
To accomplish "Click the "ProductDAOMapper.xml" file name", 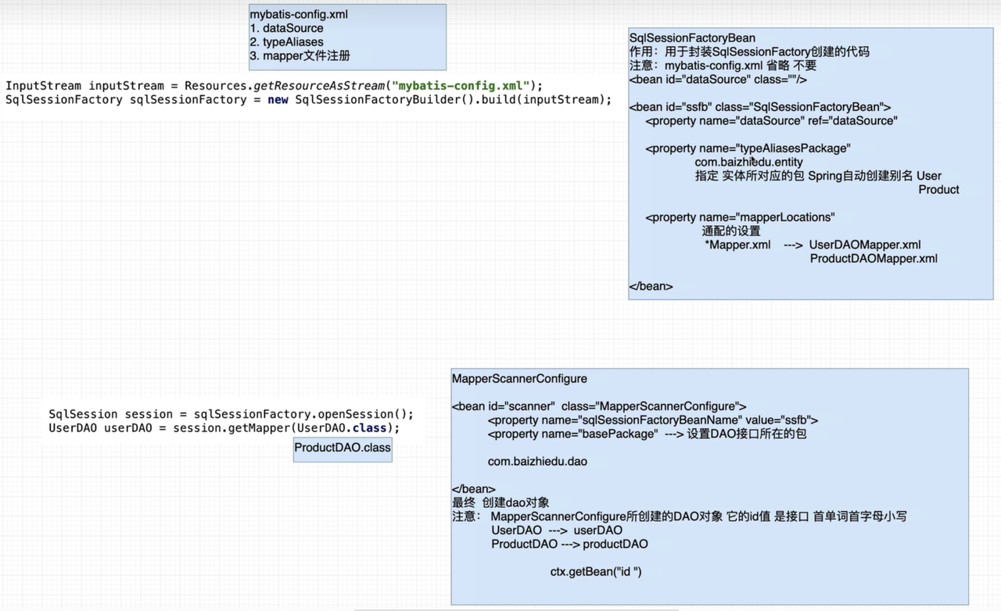I will point(874,259).
